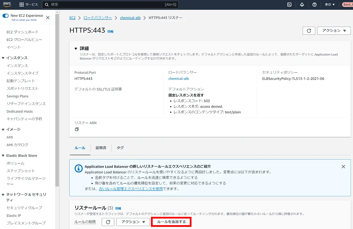353x229 pixels.
Task: Open ライフサイクルマネージャー in the sidebar
Action: point(26,181)
